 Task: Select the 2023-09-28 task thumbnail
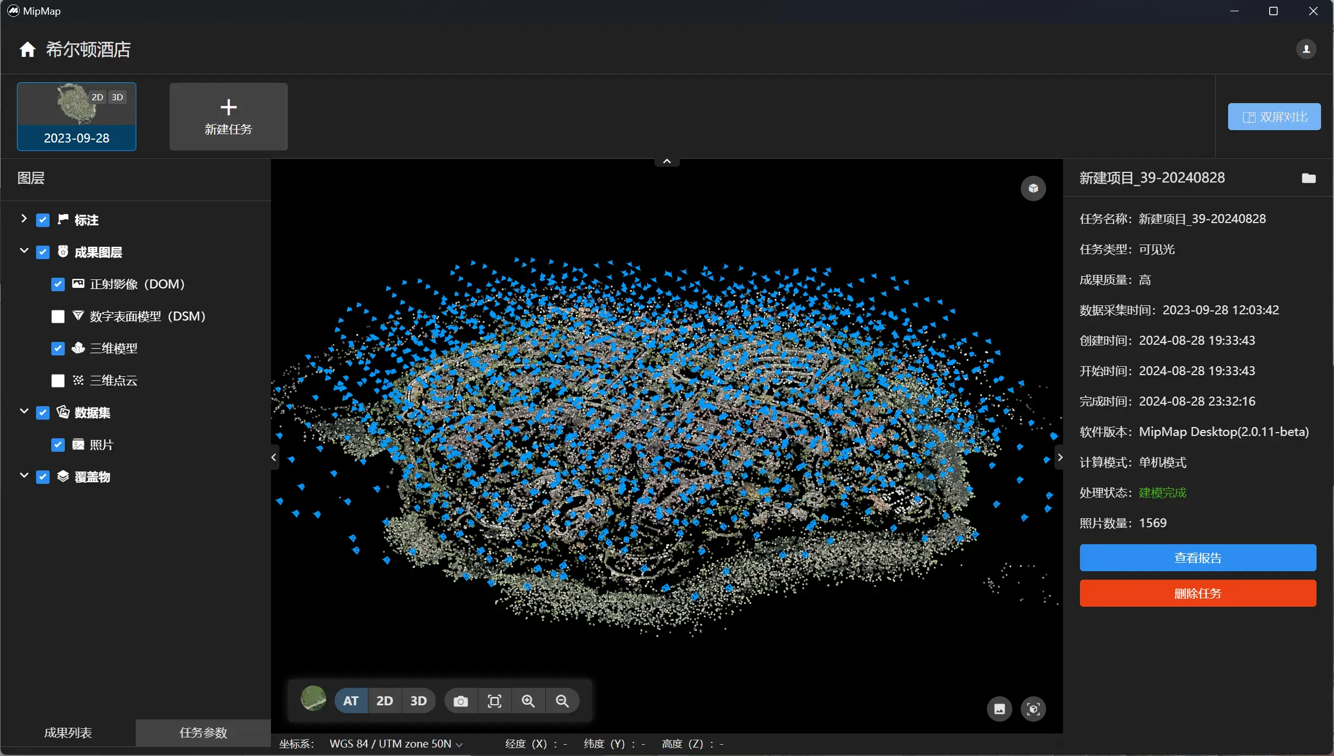click(77, 117)
